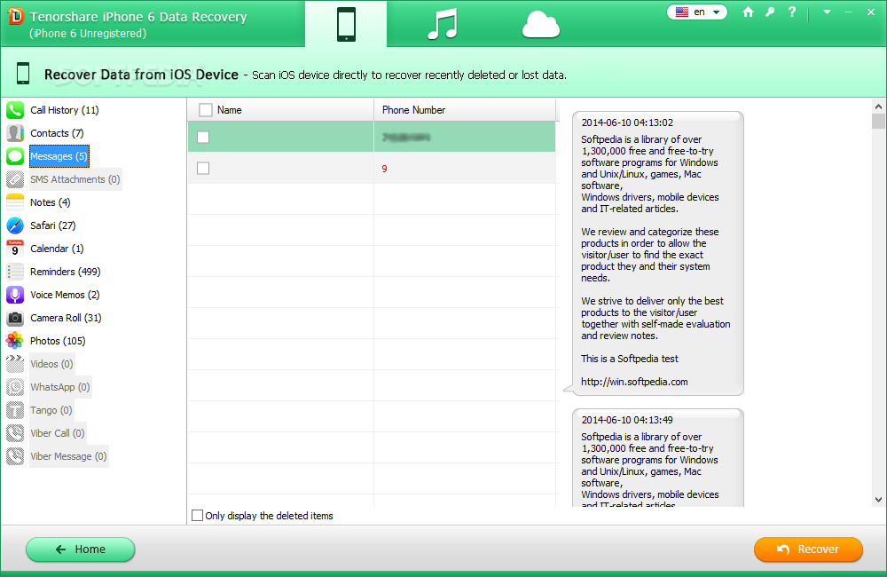This screenshot has height=577, width=887.
Task: Select Viber Message (0) label
Action: click(x=68, y=456)
